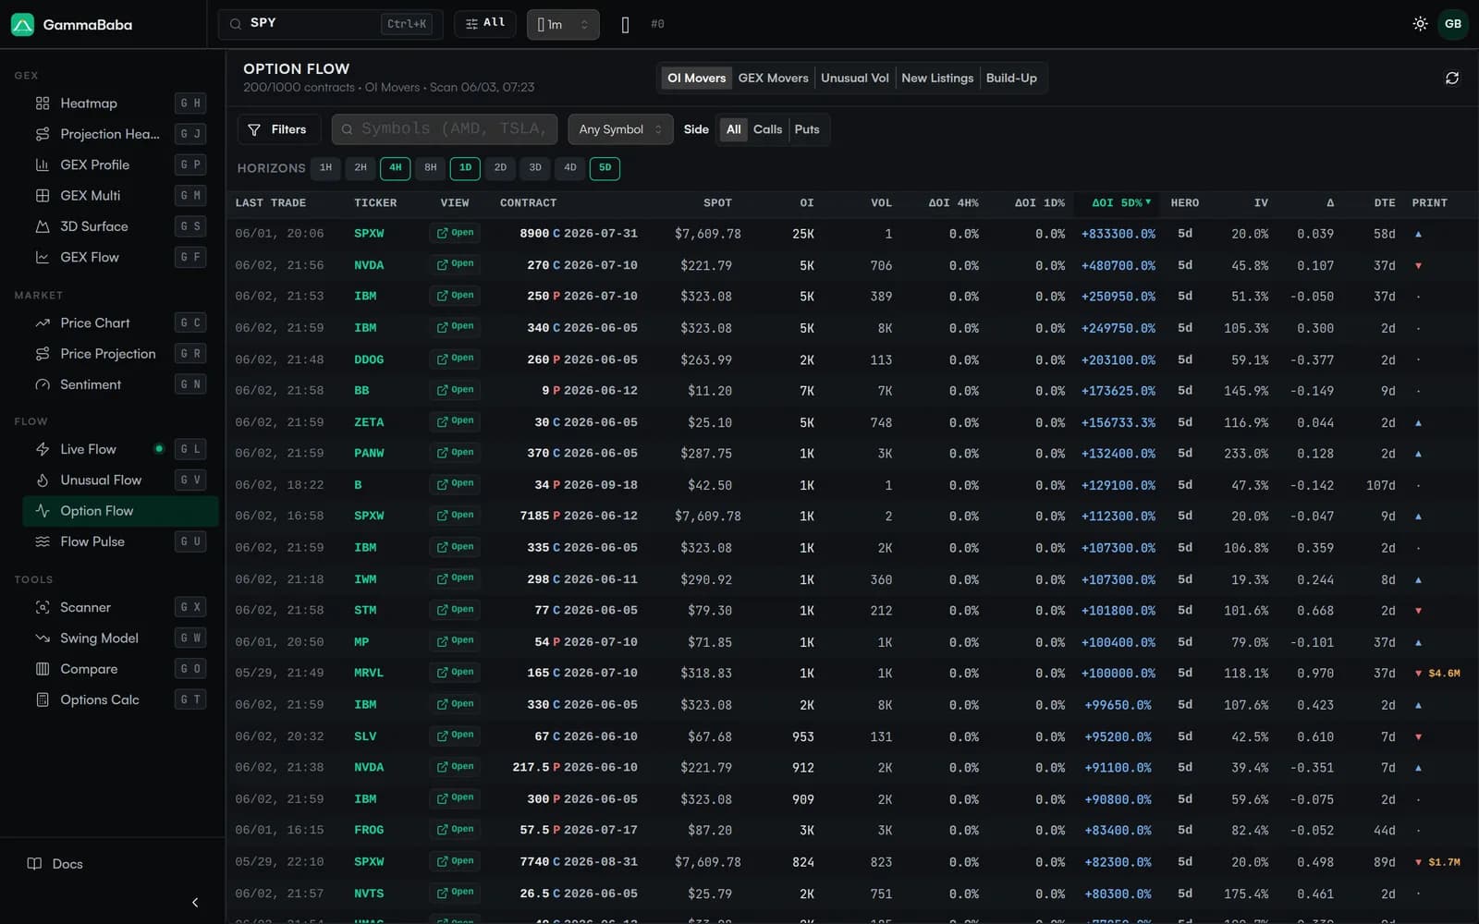Open the 1m timeframe dropdown
The image size is (1479, 924).
pos(563,24)
